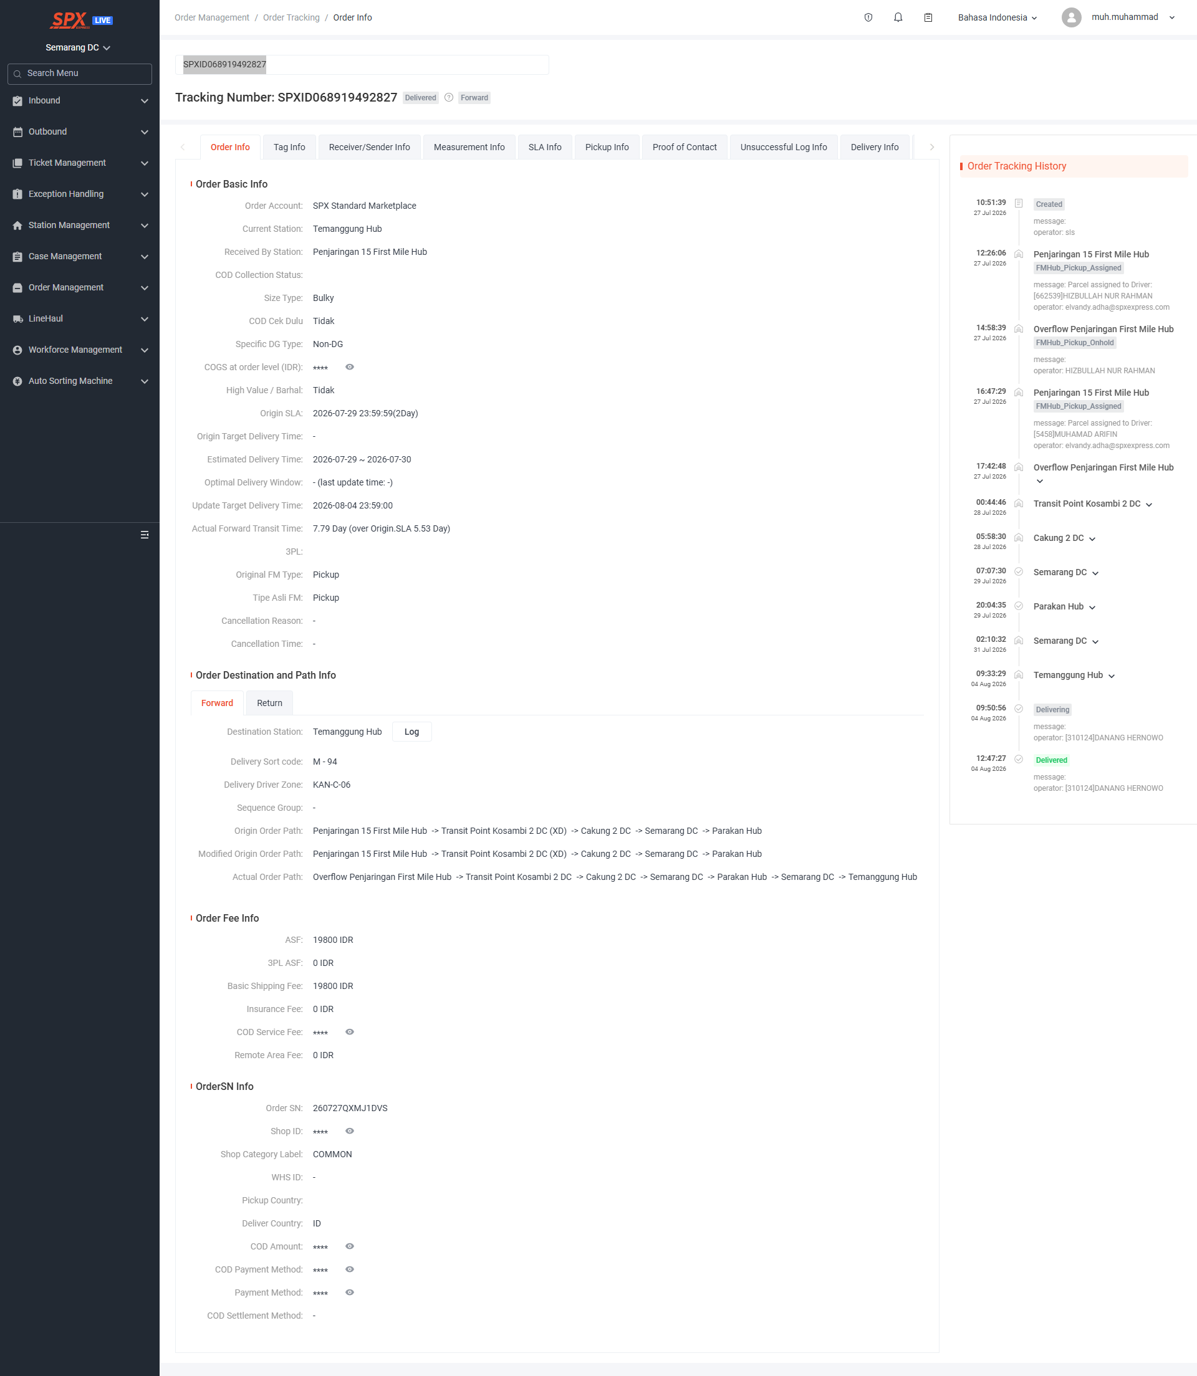Click the Created event document icon
The width and height of the screenshot is (1197, 1376).
[x=1019, y=203]
